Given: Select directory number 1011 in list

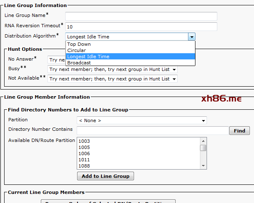Looking at the screenshot, I should [84, 160].
